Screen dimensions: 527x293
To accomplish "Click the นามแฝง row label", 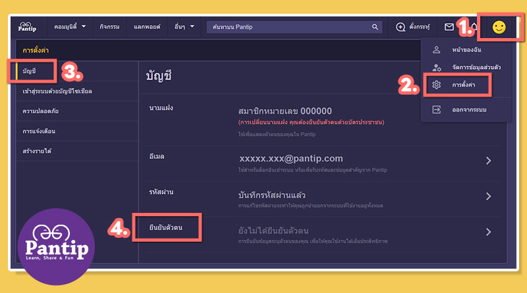I will pyautogui.click(x=161, y=108).
